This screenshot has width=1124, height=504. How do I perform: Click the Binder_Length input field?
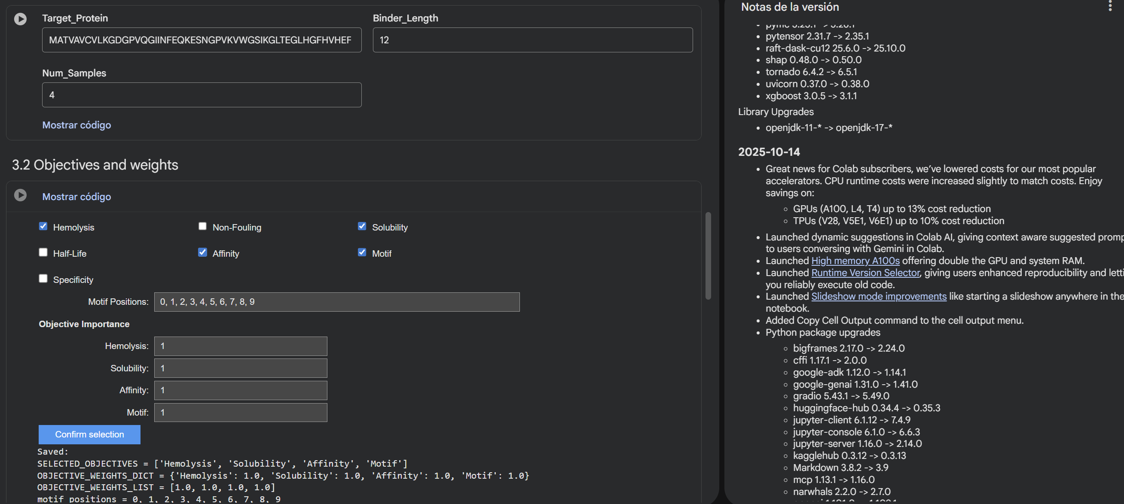[532, 40]
